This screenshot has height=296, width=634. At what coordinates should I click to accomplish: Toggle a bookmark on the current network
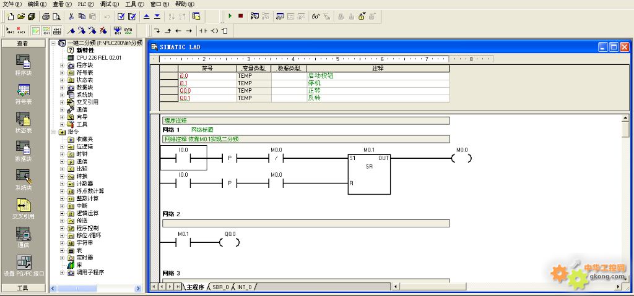(71, 31)
